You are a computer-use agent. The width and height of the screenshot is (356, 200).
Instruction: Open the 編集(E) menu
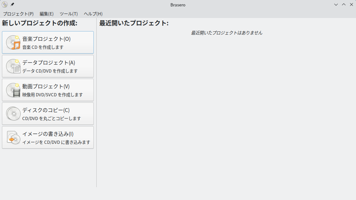pyautogui.click(x=46, y=14)
